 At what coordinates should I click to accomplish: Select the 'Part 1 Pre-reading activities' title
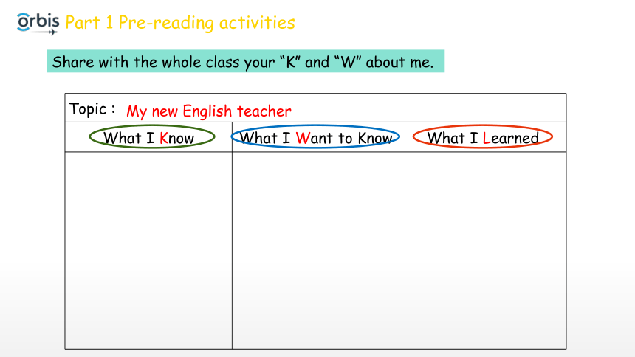[x=180, y=23]
